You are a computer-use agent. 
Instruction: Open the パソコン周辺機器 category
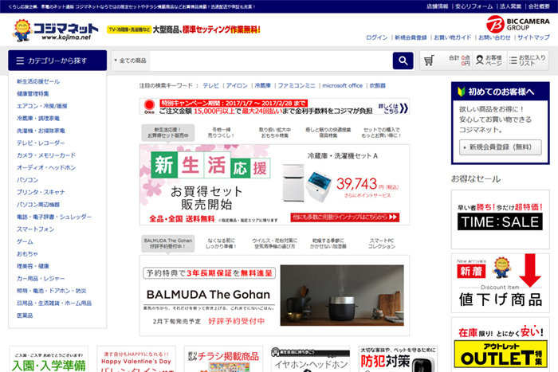[38, 205]
